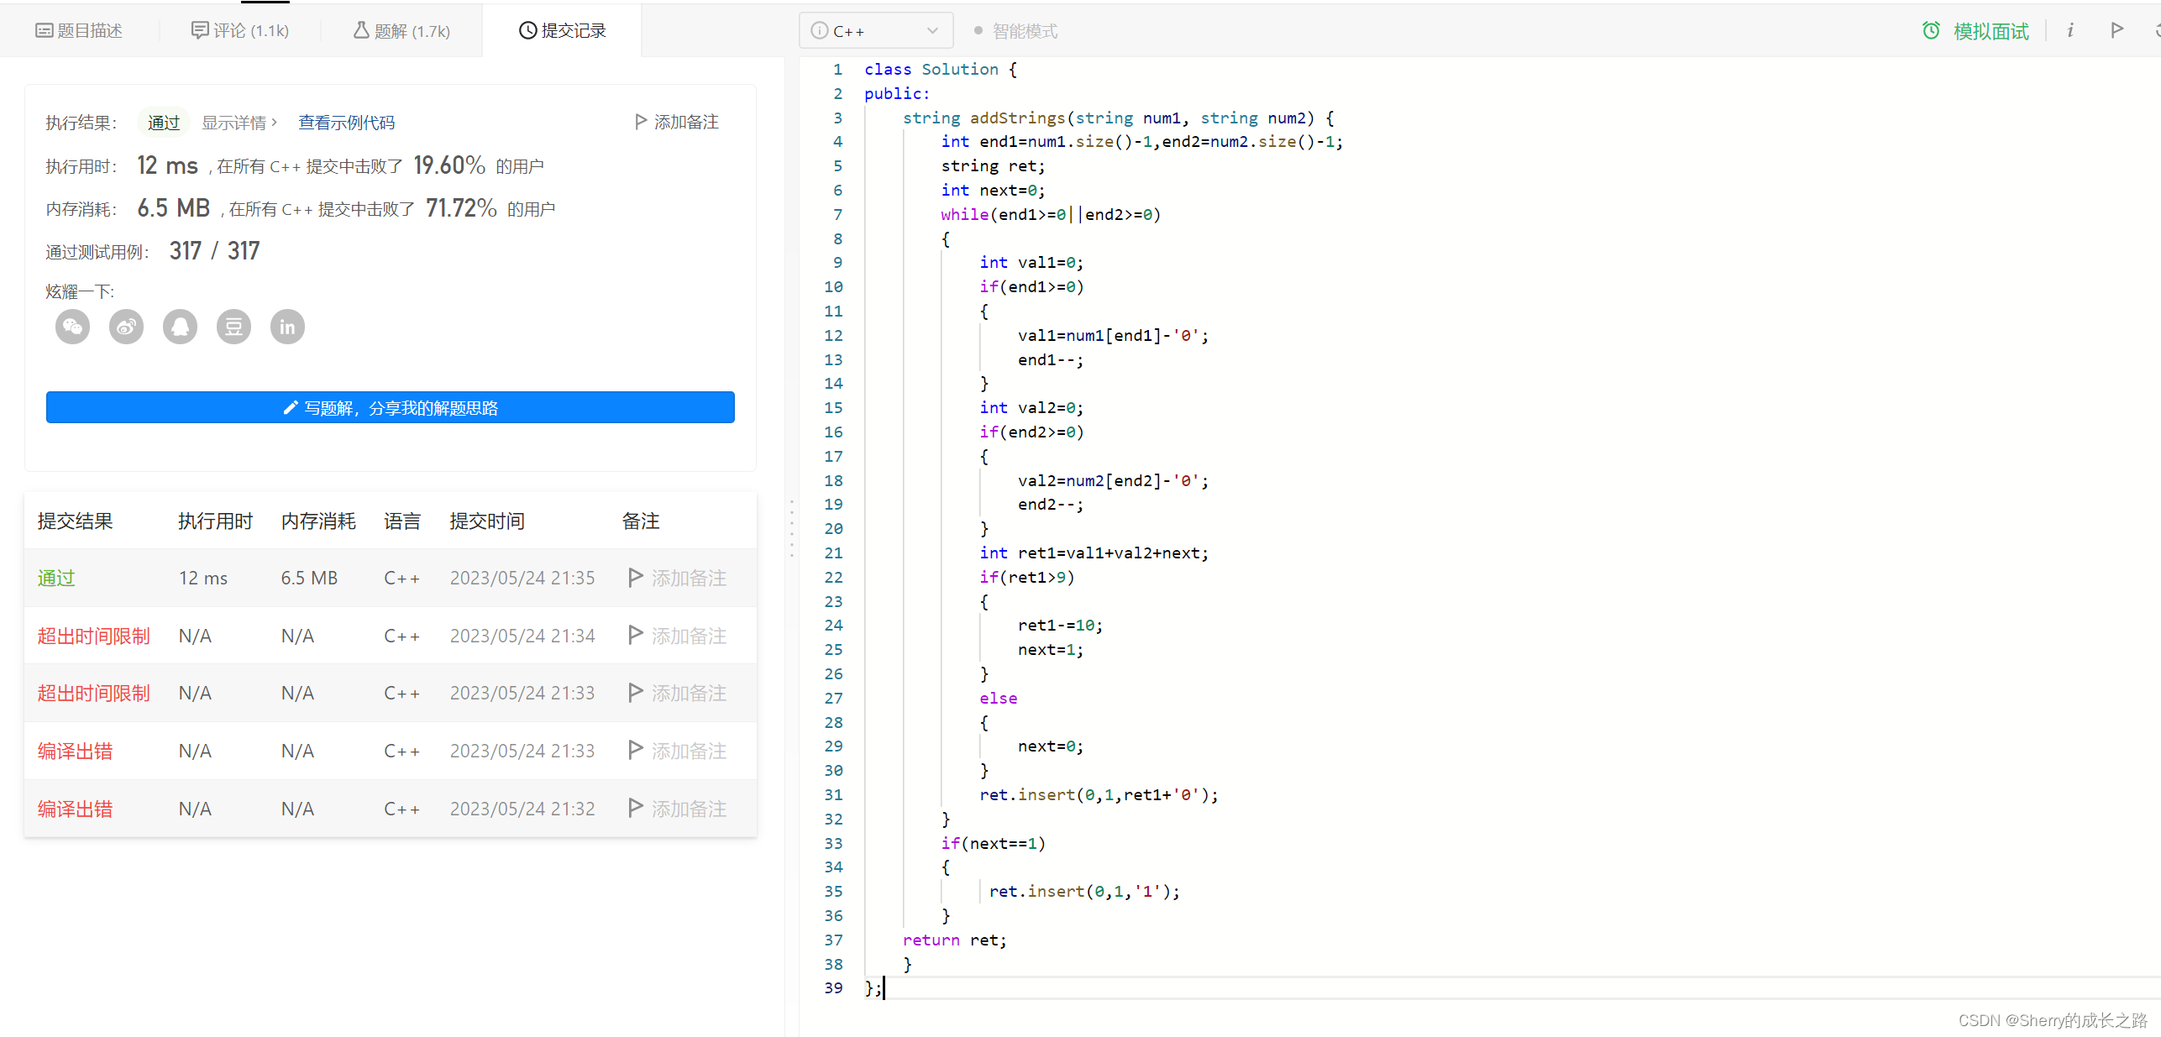Share result via WeChat icon
Image resolution: width=2161 pixels, height=1037 pixels.
[x=72, y=327]
